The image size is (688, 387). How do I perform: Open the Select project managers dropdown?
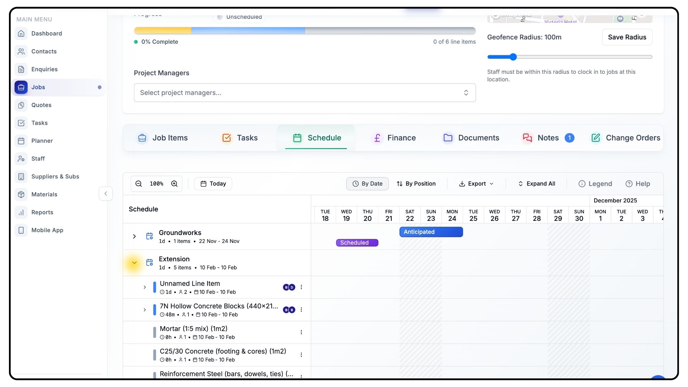point(305,93)
